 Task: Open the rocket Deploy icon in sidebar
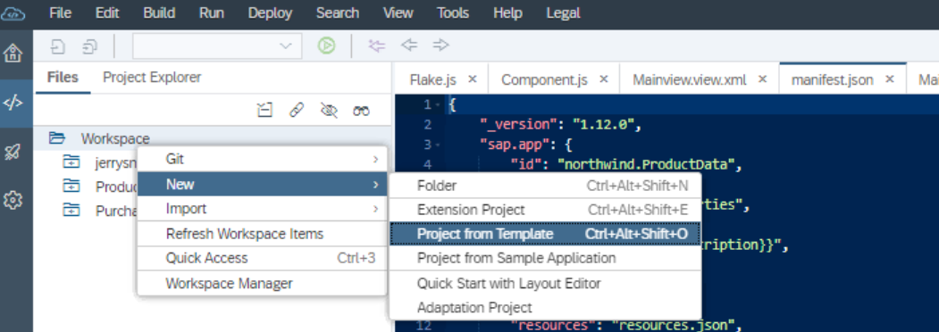click(13, 152)
